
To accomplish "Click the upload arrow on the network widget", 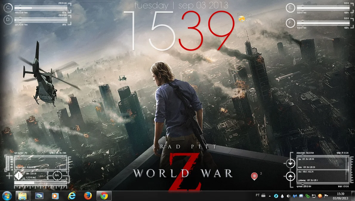I will pos(290,176).
